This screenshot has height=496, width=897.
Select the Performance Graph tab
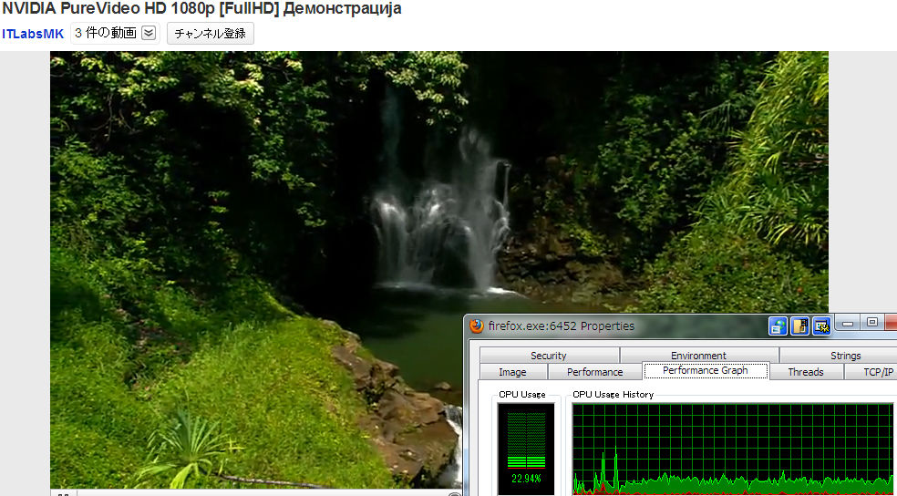pos(706,371)
